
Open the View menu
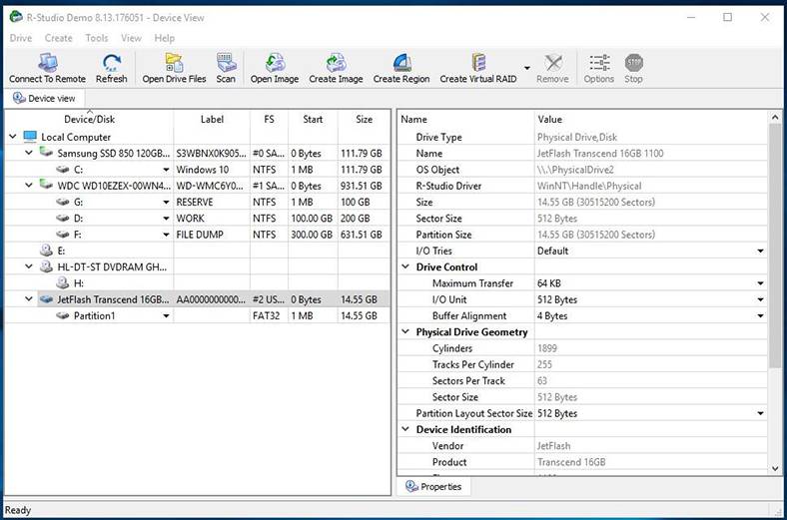pyautogui.click(x=131, y=38)
